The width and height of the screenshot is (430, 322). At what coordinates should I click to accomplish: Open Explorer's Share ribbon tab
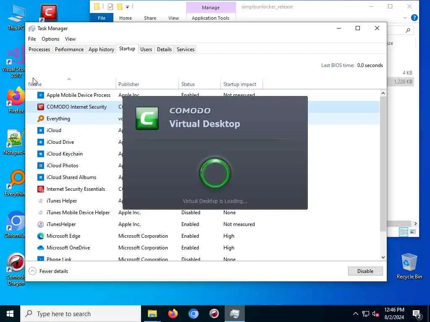point(150,18)
